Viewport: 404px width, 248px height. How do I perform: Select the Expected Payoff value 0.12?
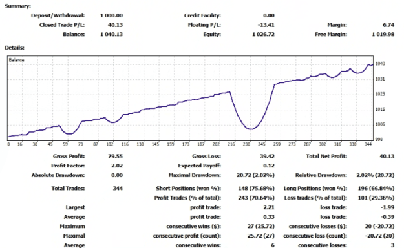[x=269, y=166]
